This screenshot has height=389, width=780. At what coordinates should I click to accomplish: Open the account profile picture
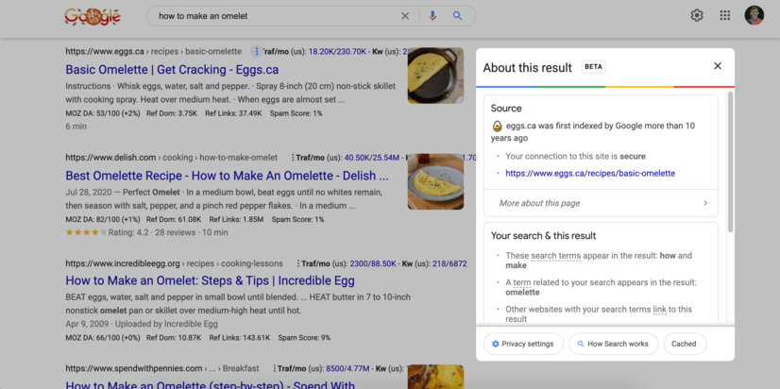754,15
